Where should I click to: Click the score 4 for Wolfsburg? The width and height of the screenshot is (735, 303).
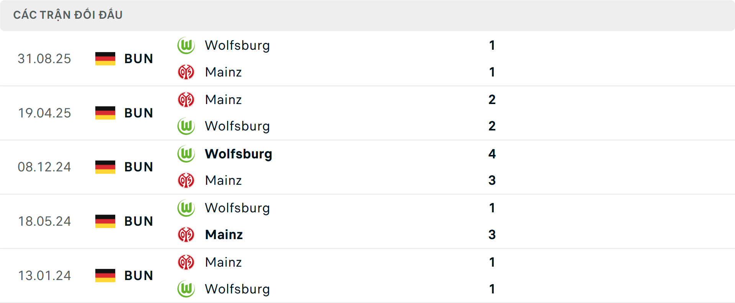[x=493, y=154]
